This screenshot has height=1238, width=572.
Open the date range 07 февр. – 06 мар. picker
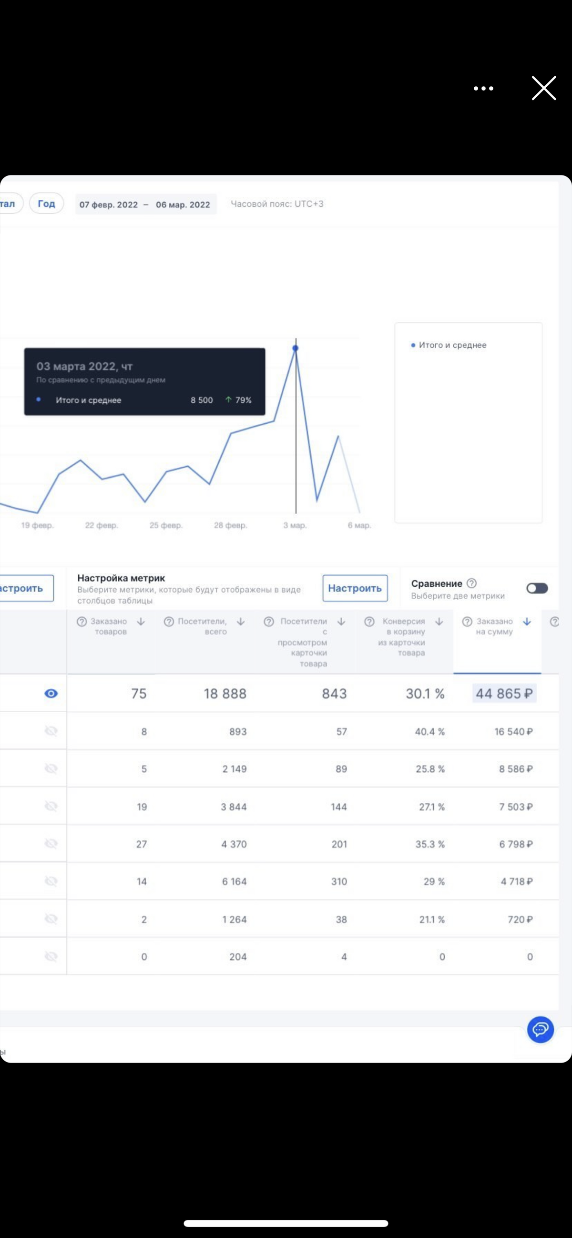pyautogui.click(x=145, y=204)
